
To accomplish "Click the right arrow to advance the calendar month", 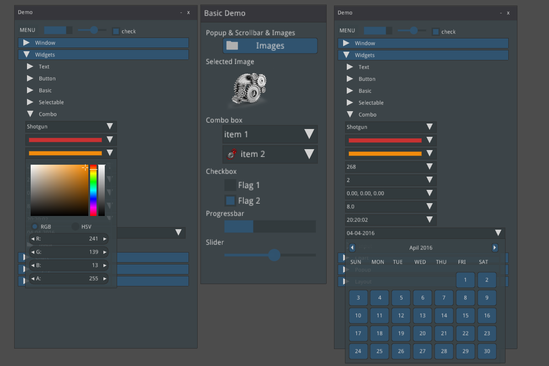I will tap(495, 248).
